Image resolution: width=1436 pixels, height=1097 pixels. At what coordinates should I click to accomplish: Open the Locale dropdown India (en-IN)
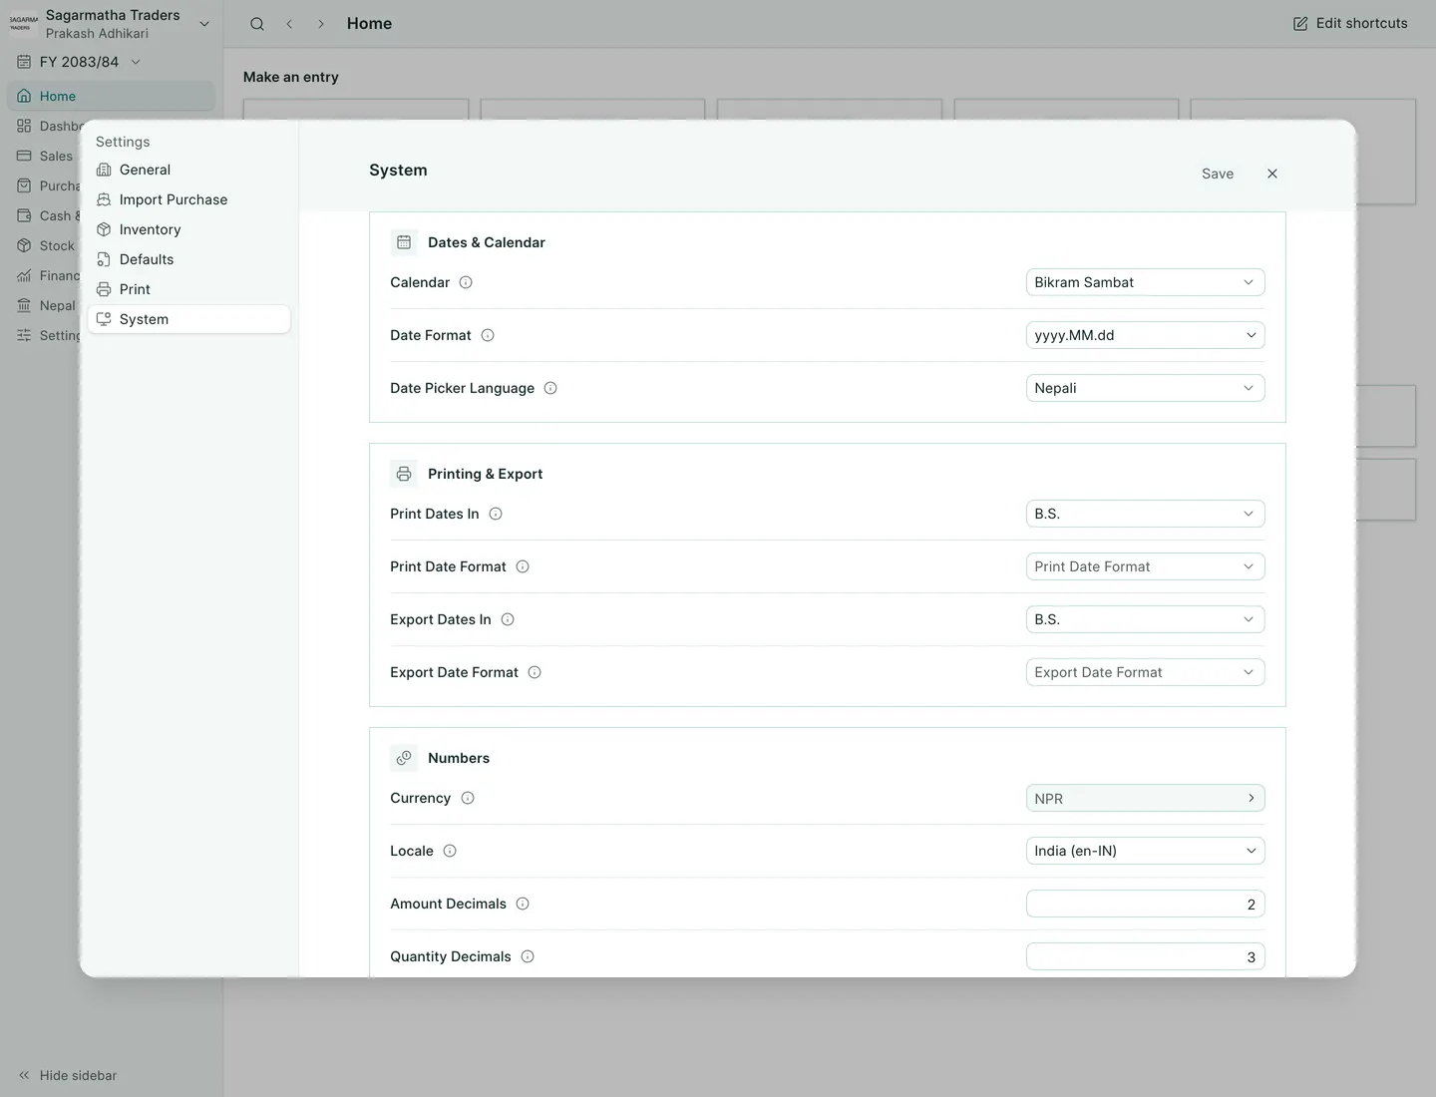coord(1145,851)
